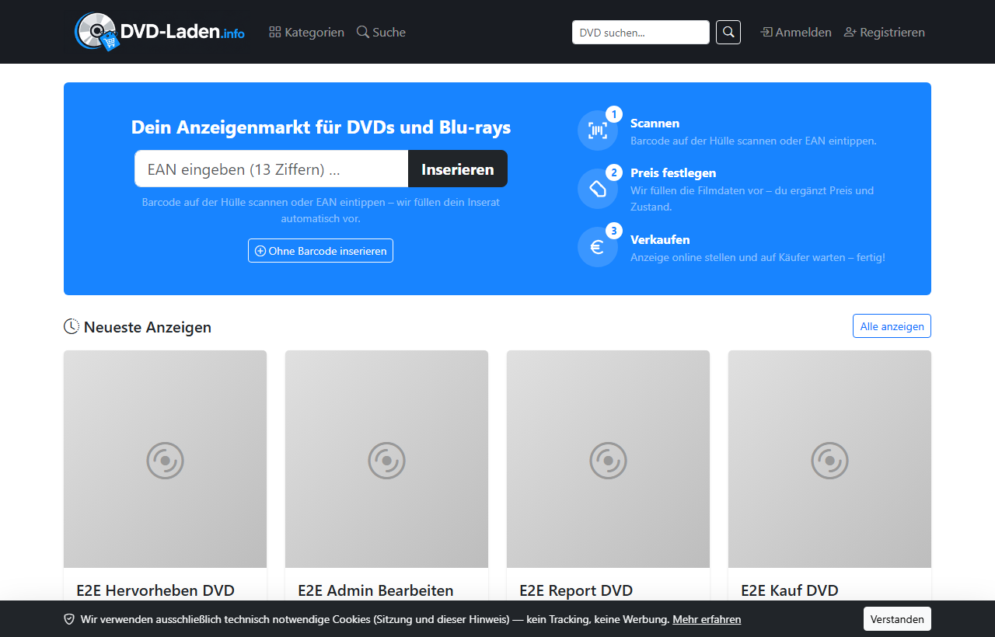Click the barcode Scannen step icon
The height and width of the screenshot is (637, 995).
[x=597, y=131]
